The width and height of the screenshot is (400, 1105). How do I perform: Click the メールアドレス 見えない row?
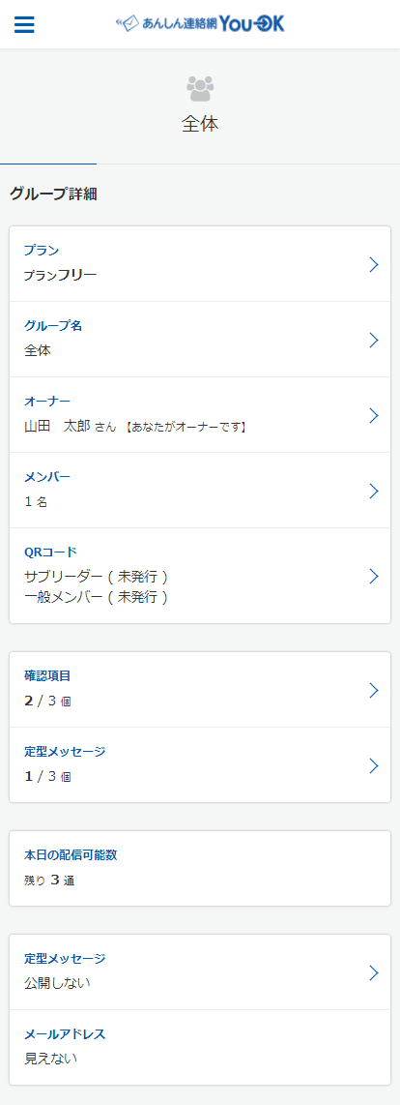pyautogui.click(x=200, y=1047)
